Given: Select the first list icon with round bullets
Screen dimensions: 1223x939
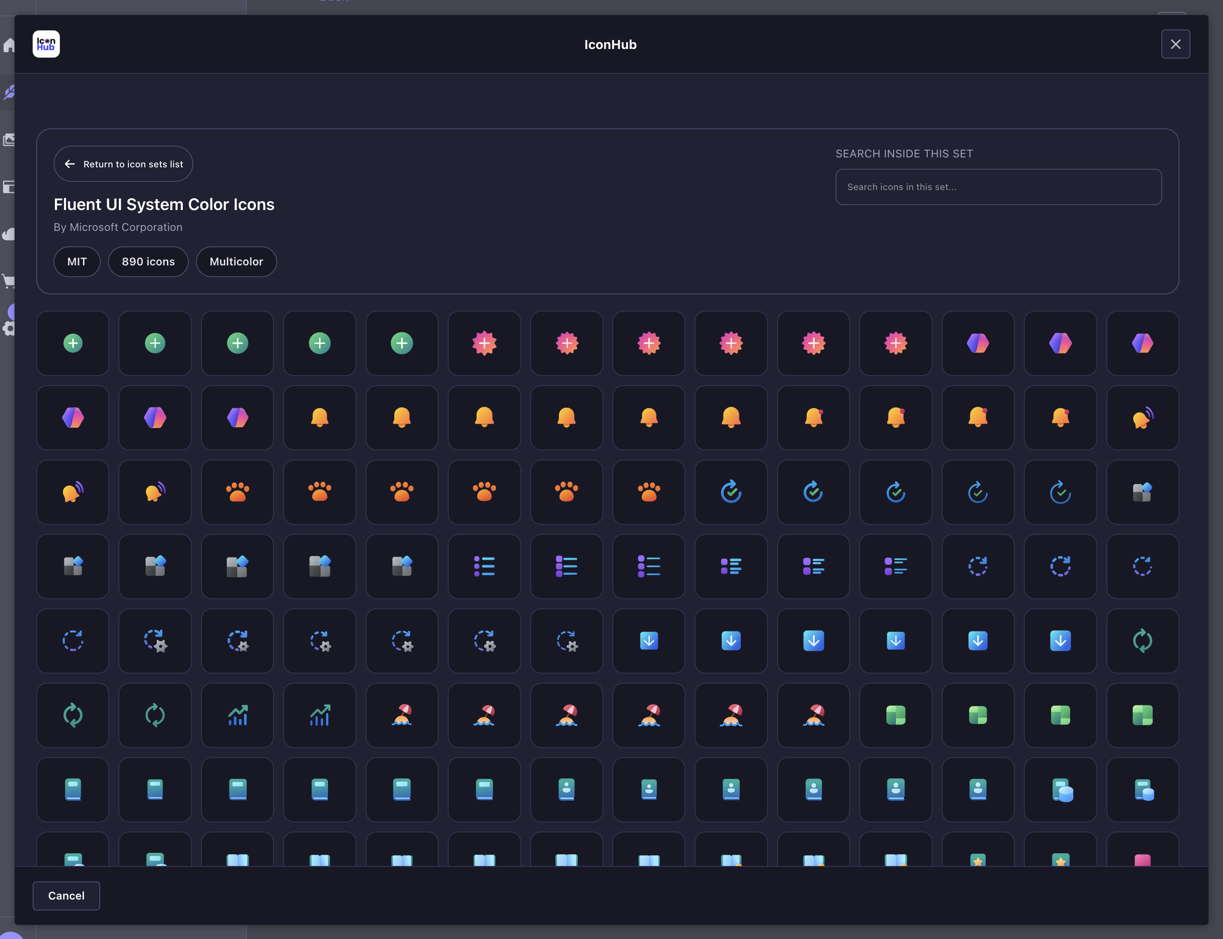Looking at the screenshot, I should tap(484, 566).
